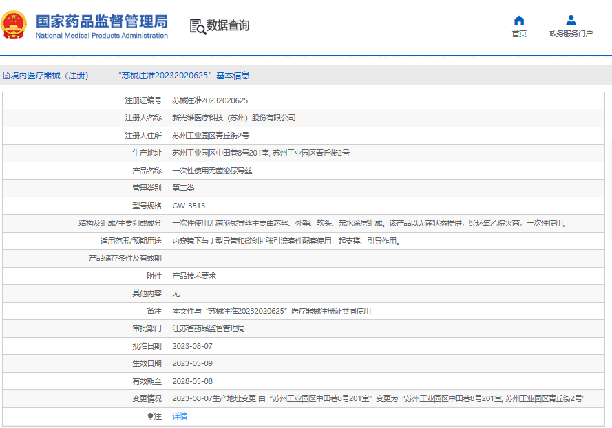Click 数据查询 heading text
The width and height of the screenshot is (612, 428).
228,25
